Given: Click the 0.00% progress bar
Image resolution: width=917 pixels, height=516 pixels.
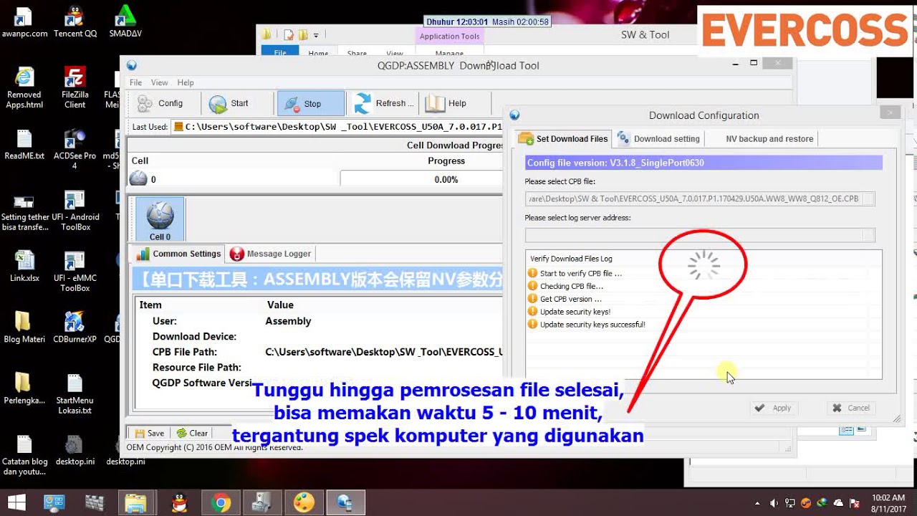Looking at the screenshot, I should [421, 179].
